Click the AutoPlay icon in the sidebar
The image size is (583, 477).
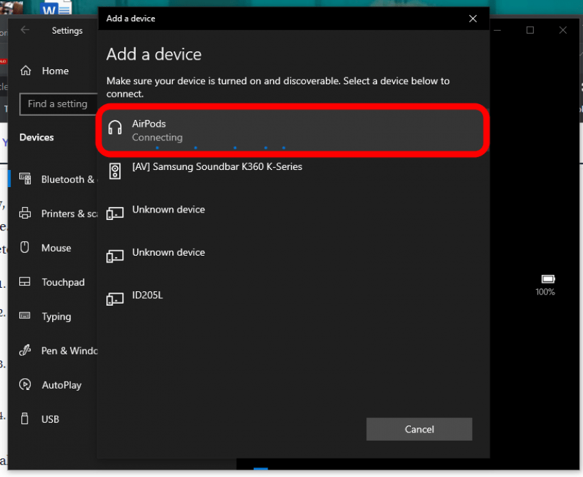point(25,384)
